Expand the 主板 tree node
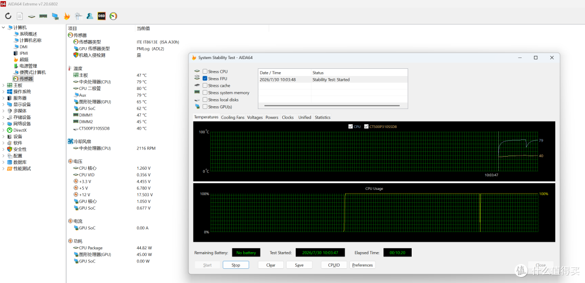The height and width of the screenshot is (283, 585). coord(3,85)
